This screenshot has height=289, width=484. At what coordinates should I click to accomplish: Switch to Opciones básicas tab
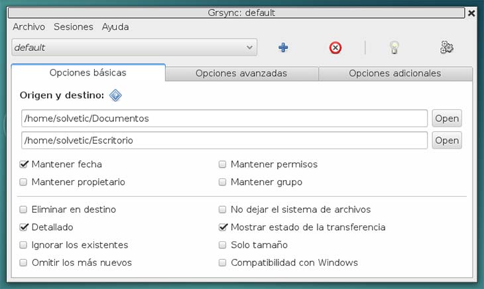click(88, 73)
